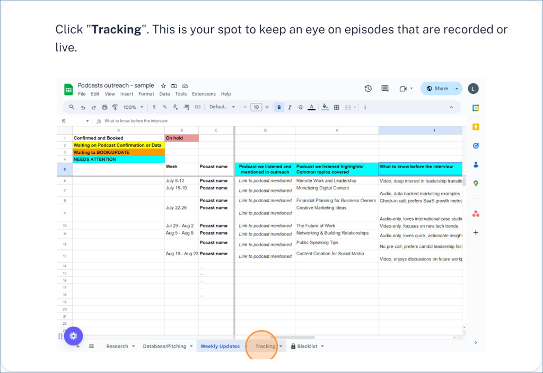Open the View menu
The height and width of the screenshot is (373, 543).
(x=110, y=94)
